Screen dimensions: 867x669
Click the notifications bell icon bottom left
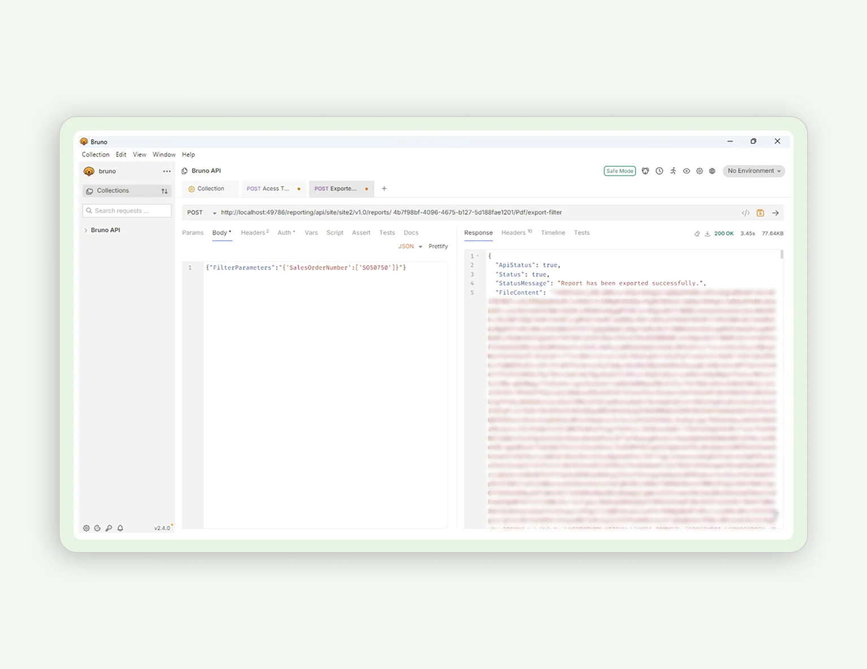pyautogui.click(x=120, y=528)
